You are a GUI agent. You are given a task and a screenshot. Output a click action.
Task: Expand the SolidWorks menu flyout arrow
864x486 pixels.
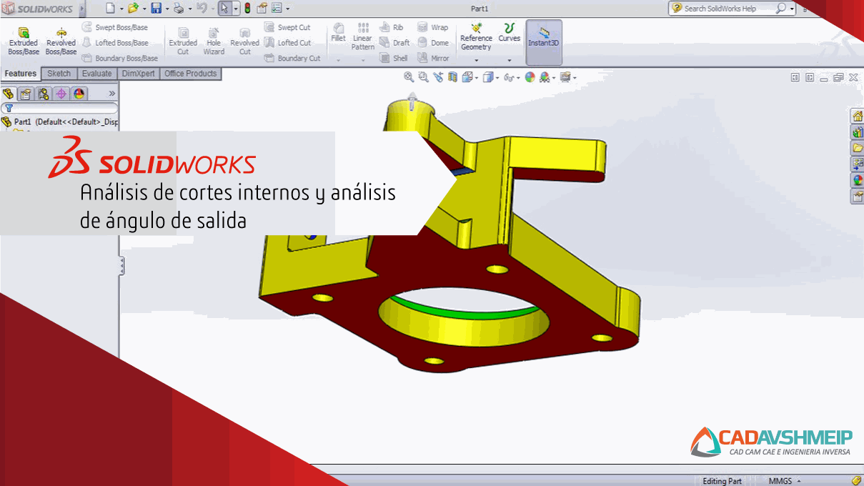[x=82, y=9]
